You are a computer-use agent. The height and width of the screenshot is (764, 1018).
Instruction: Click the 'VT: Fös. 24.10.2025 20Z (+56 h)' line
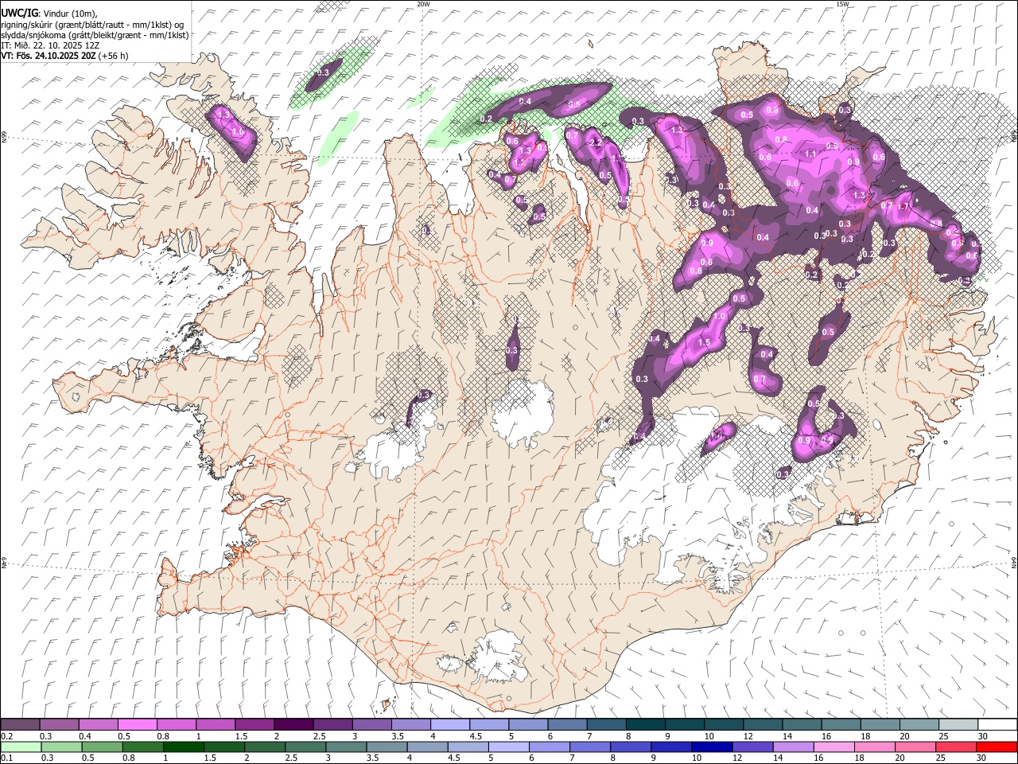[64, 56]
